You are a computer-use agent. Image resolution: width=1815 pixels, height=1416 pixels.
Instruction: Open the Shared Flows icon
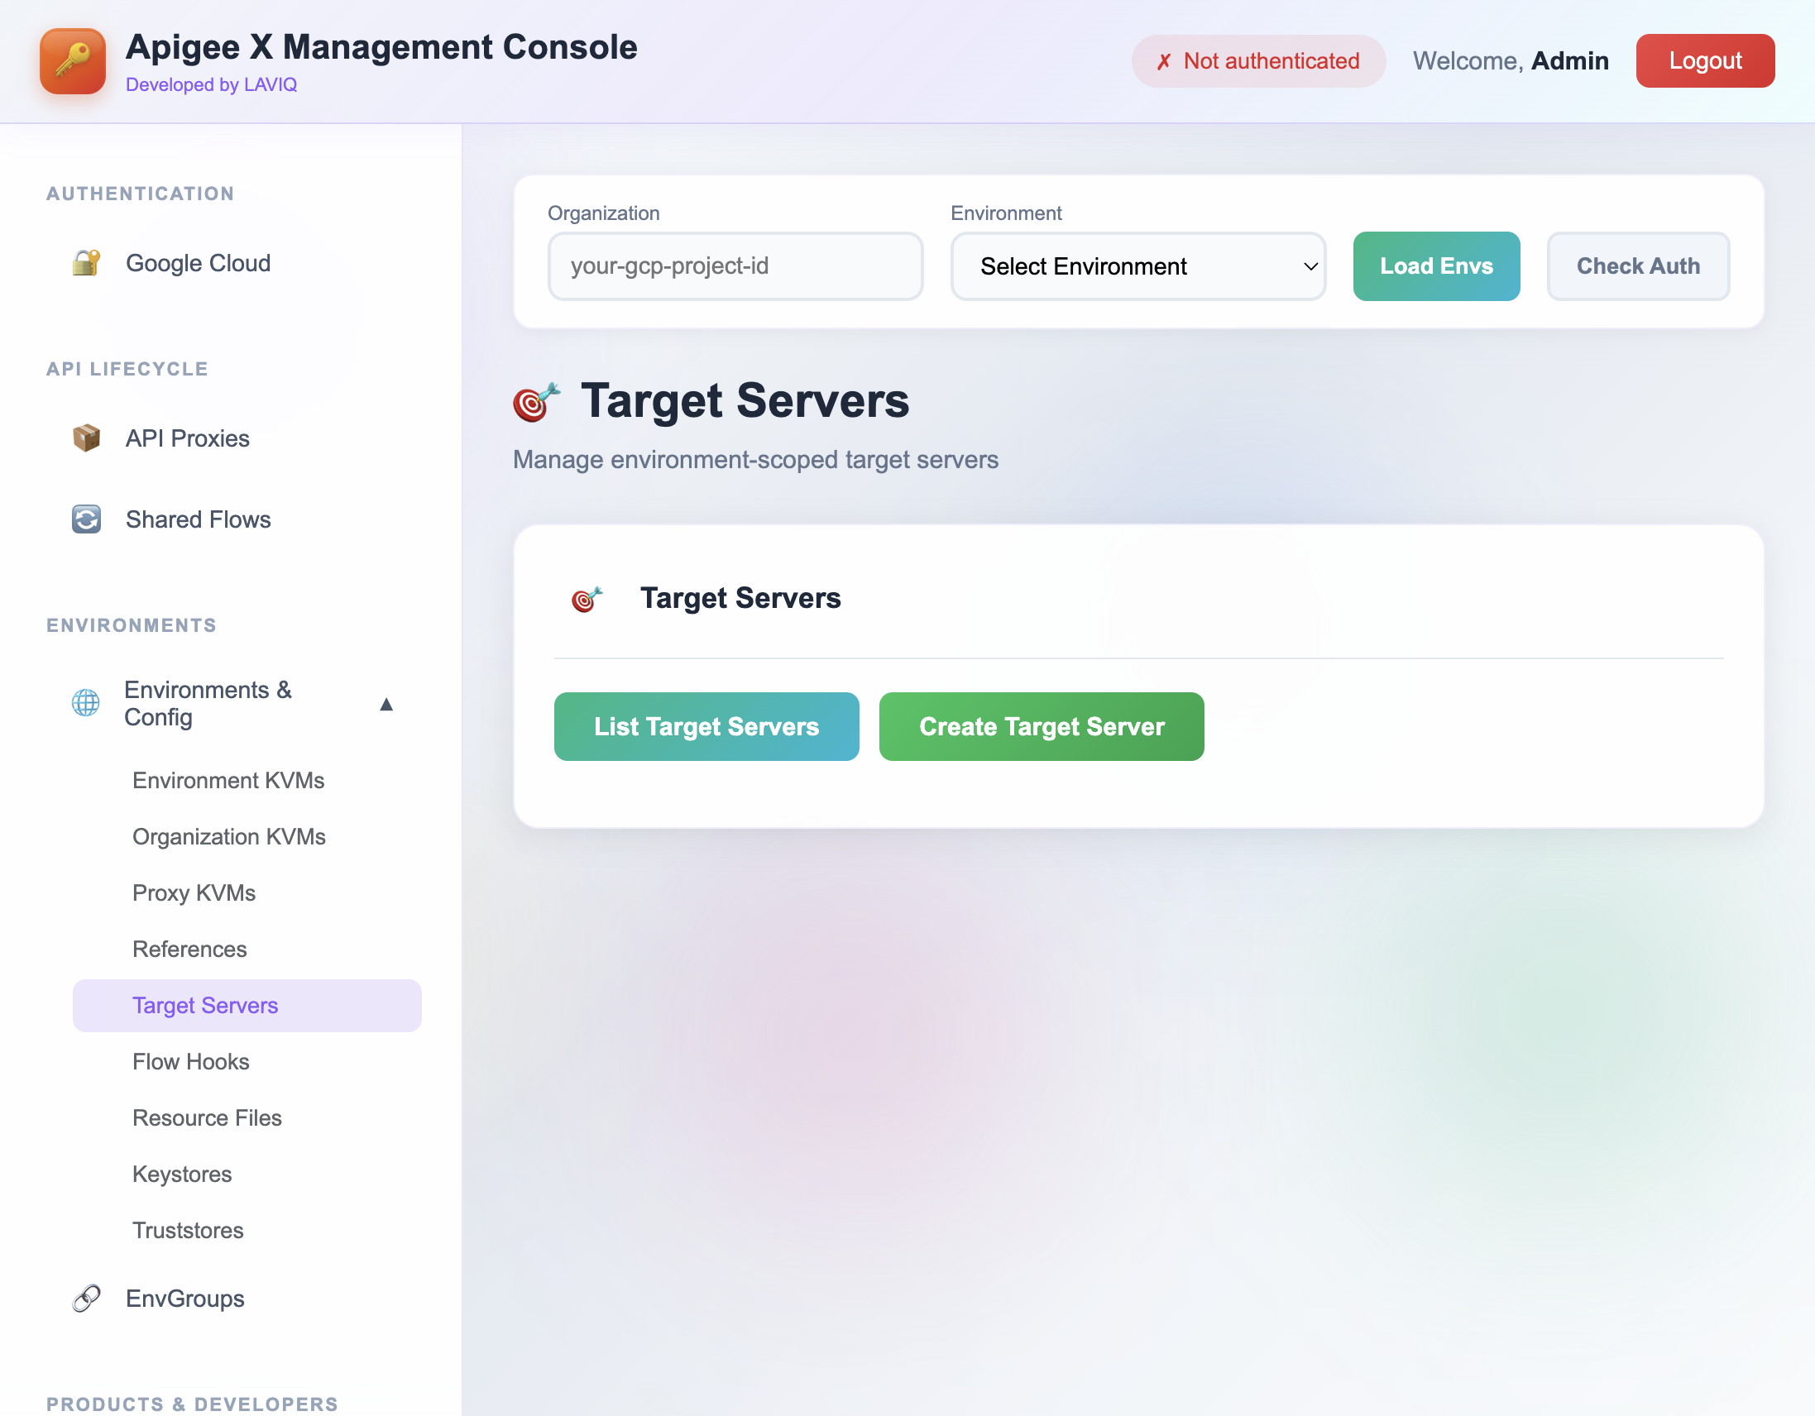click(x=85, y=519)
